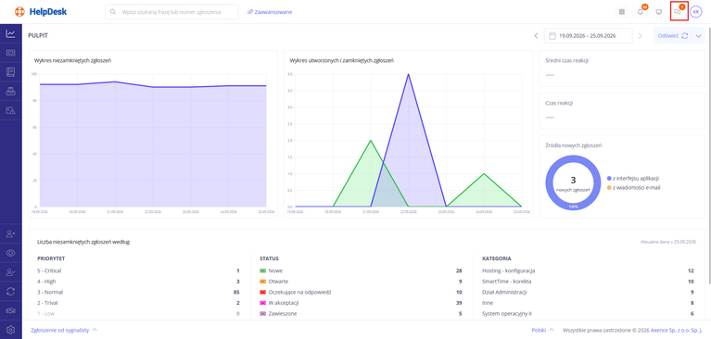
Task: Click the Otwarte status icon
Action: click(263, 282)
